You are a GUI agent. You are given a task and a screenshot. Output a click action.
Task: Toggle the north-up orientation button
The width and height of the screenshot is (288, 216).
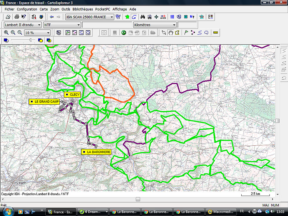192,17
